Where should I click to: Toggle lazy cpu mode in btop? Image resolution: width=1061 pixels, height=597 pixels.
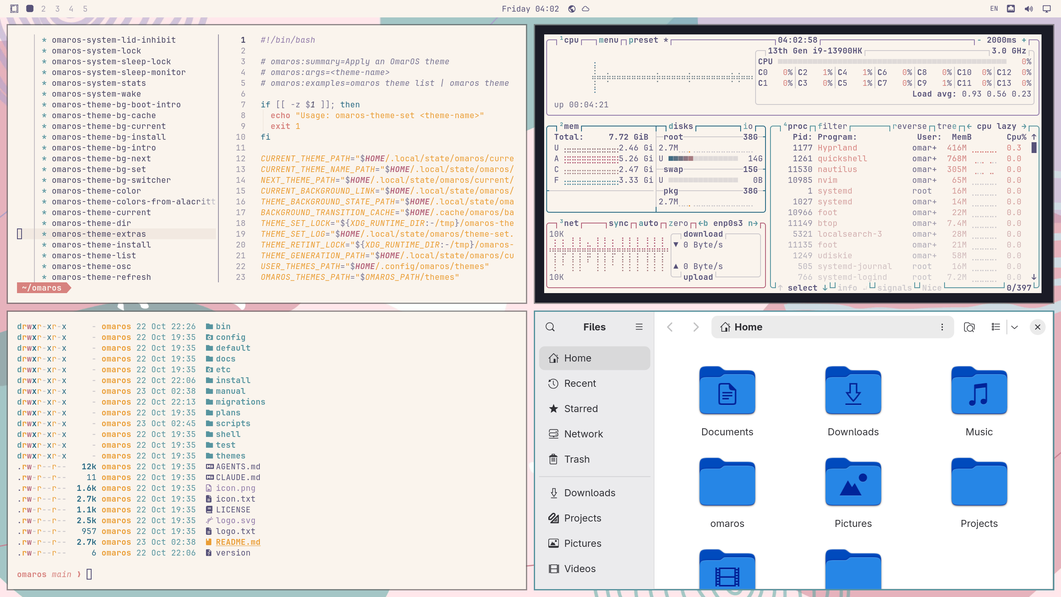(x=1006, y=126)
